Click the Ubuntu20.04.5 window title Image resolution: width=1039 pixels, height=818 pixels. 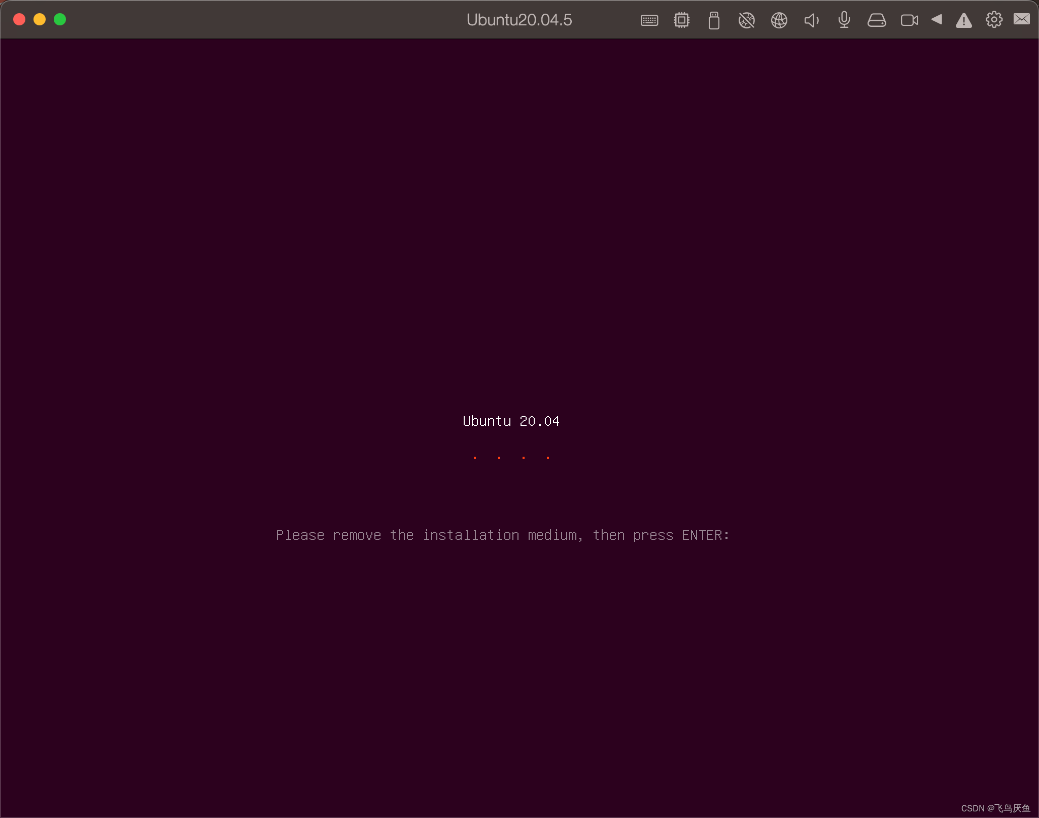[x=519, y=20]
